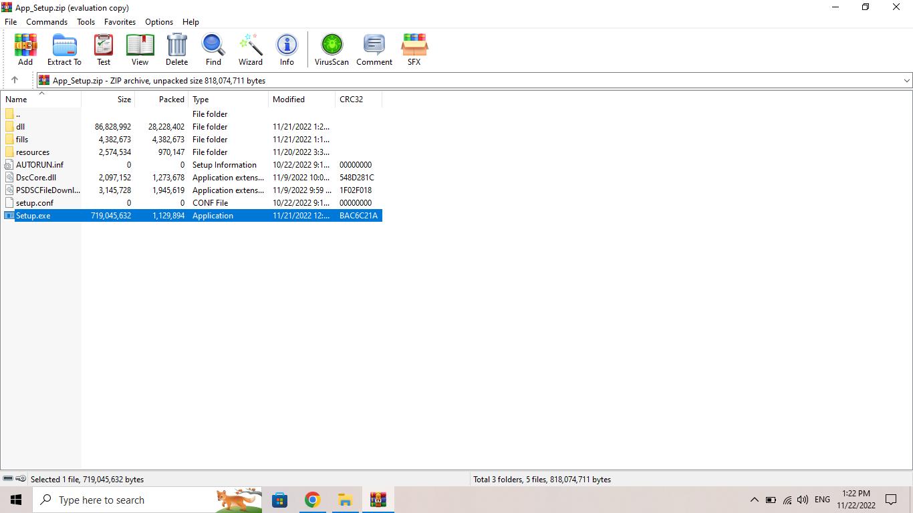Open the Commands menu
Screen dimensions: 913x513
(x=47, y=22)
